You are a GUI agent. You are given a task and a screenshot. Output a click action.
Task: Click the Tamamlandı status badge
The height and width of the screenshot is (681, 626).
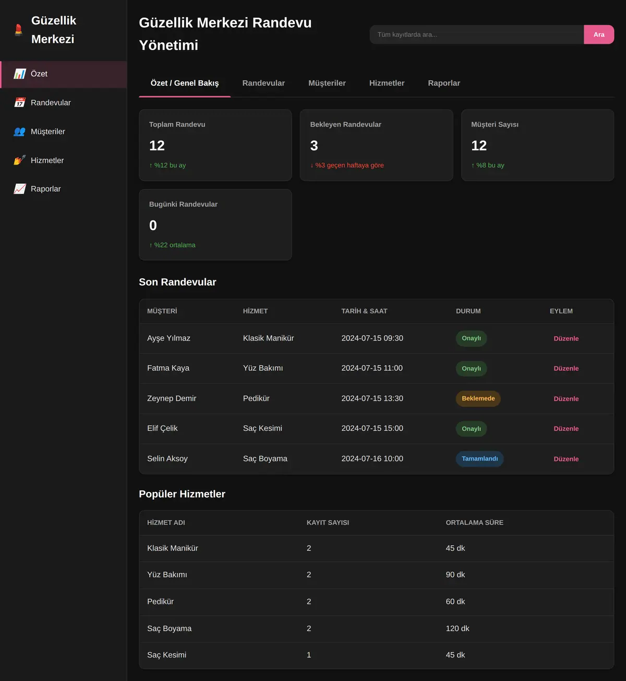pyautogui.click(x=480, y=459)
